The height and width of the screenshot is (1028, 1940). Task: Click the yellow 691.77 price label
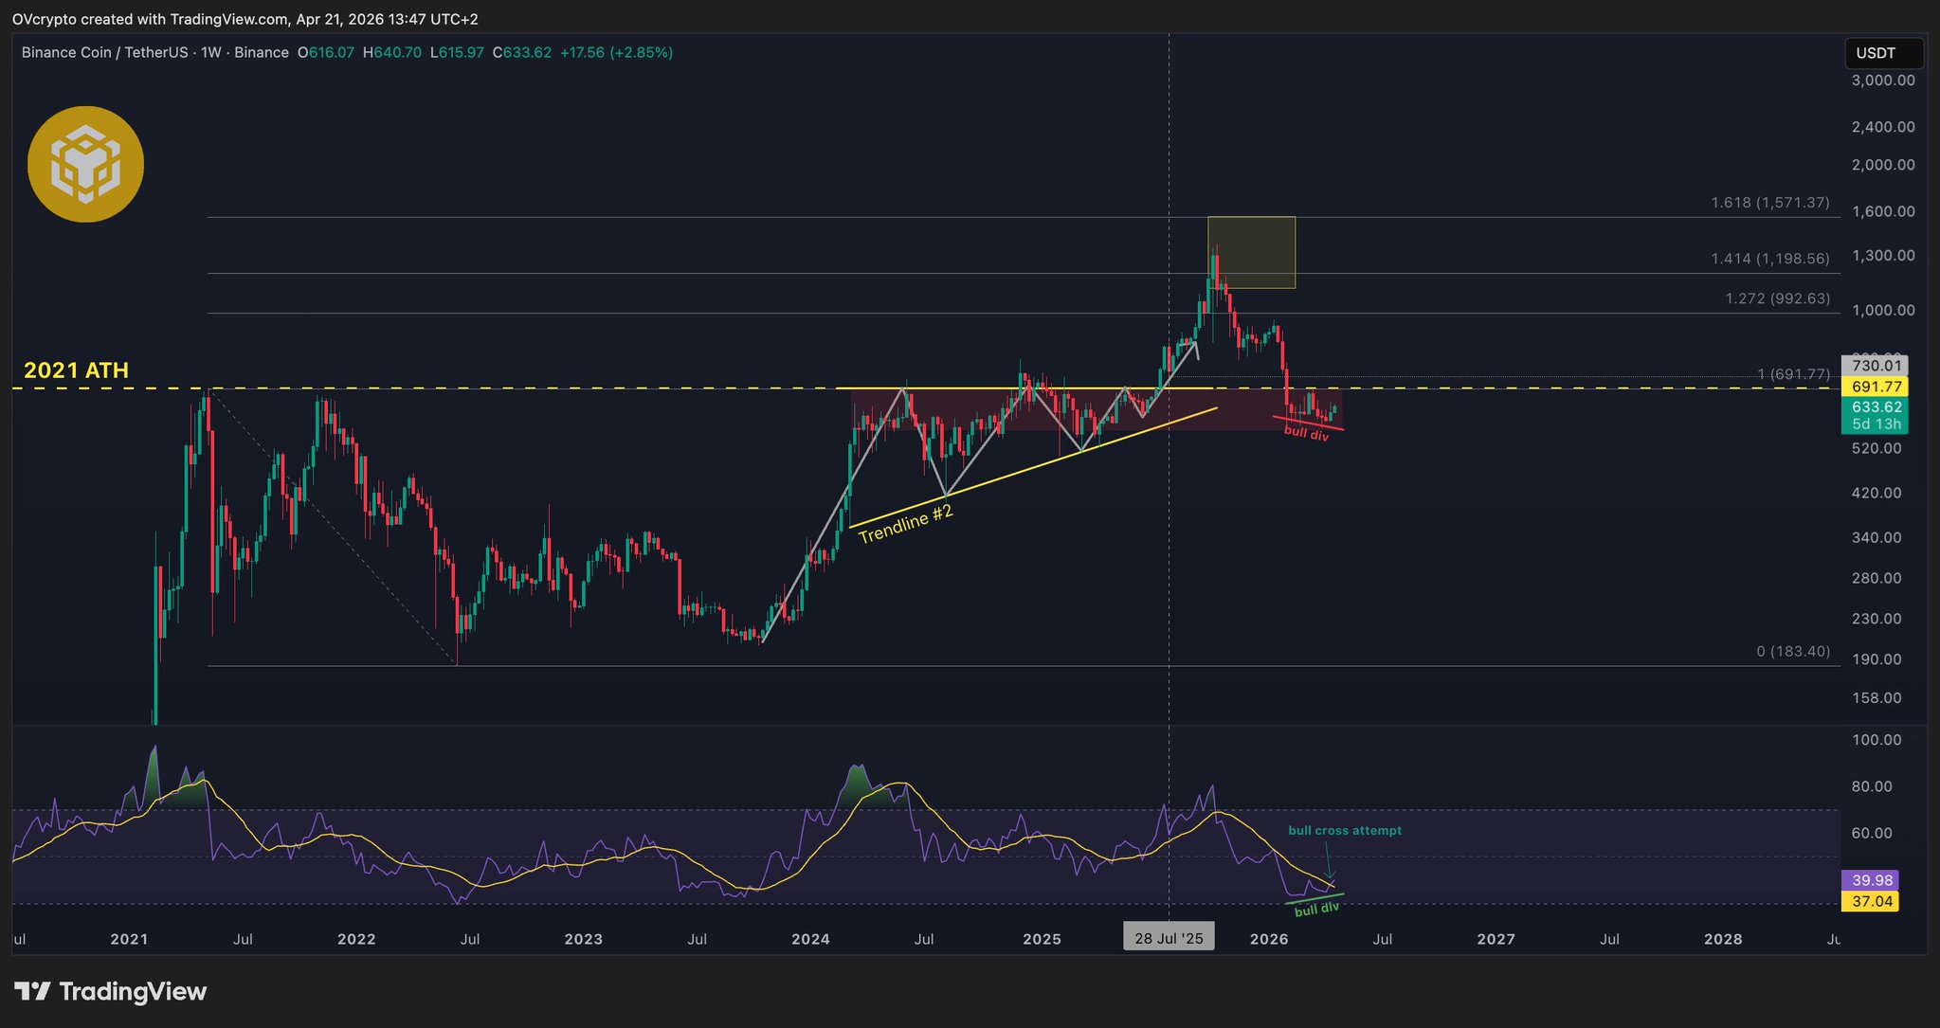pyautogui.click(x=1873, y=387)
